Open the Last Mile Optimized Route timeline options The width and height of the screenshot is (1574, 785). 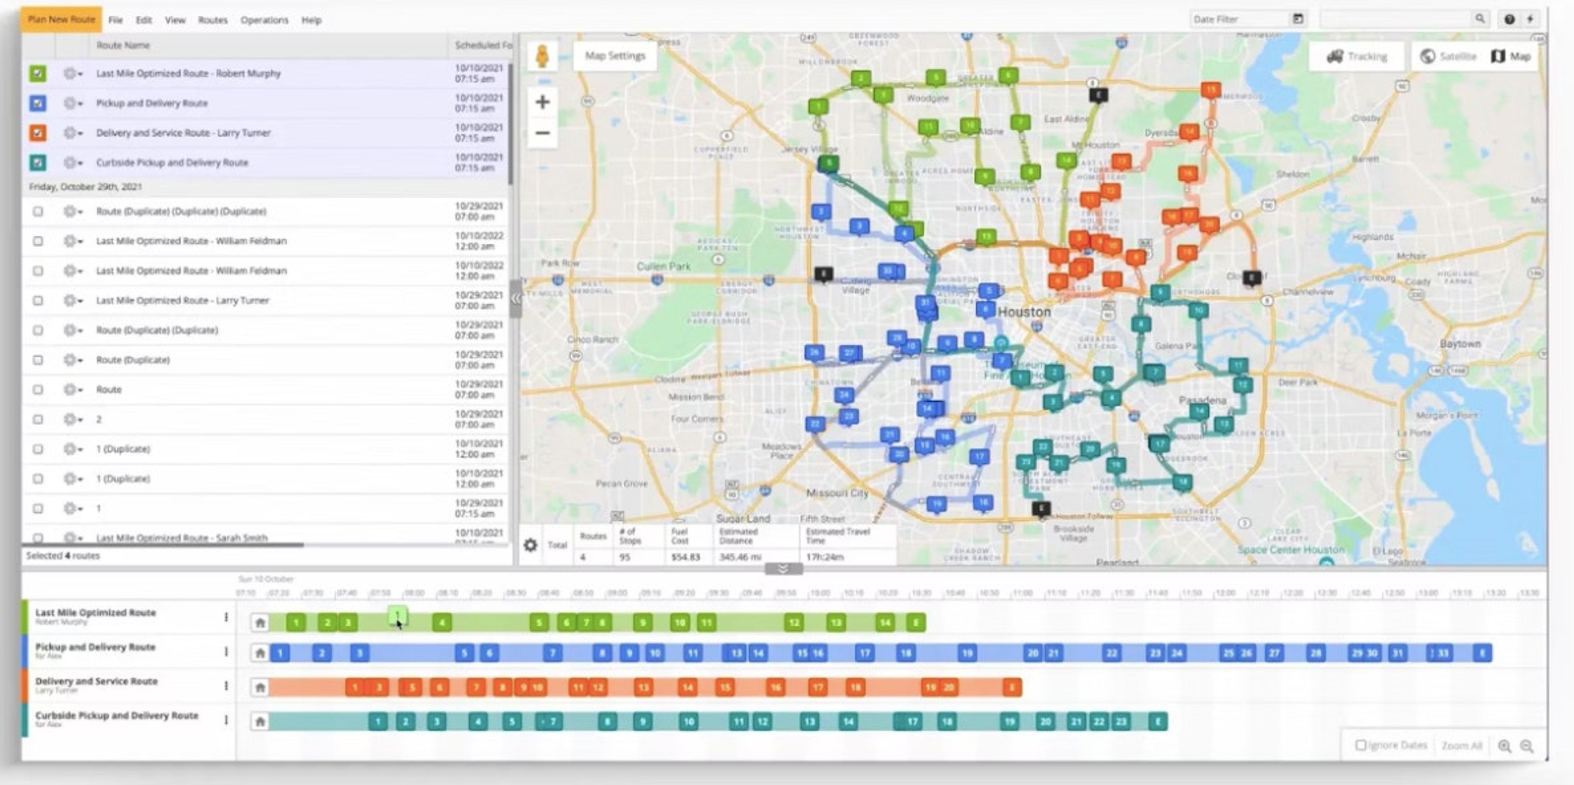tap(226, 617)
